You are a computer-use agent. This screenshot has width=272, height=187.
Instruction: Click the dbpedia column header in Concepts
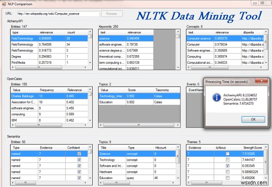click(252, 32)
